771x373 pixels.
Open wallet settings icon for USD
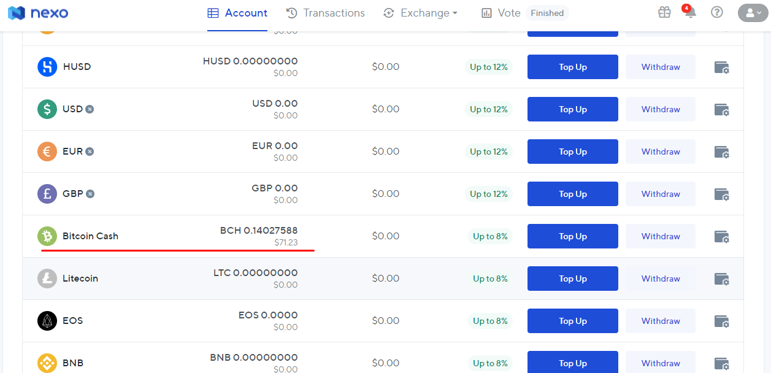722,109
